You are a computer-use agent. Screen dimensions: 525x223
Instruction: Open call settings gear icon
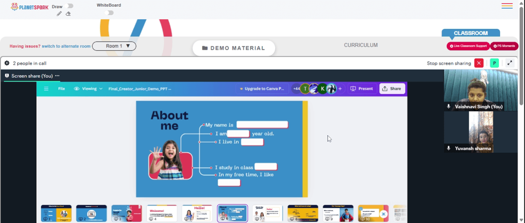[x=7, y=63]
